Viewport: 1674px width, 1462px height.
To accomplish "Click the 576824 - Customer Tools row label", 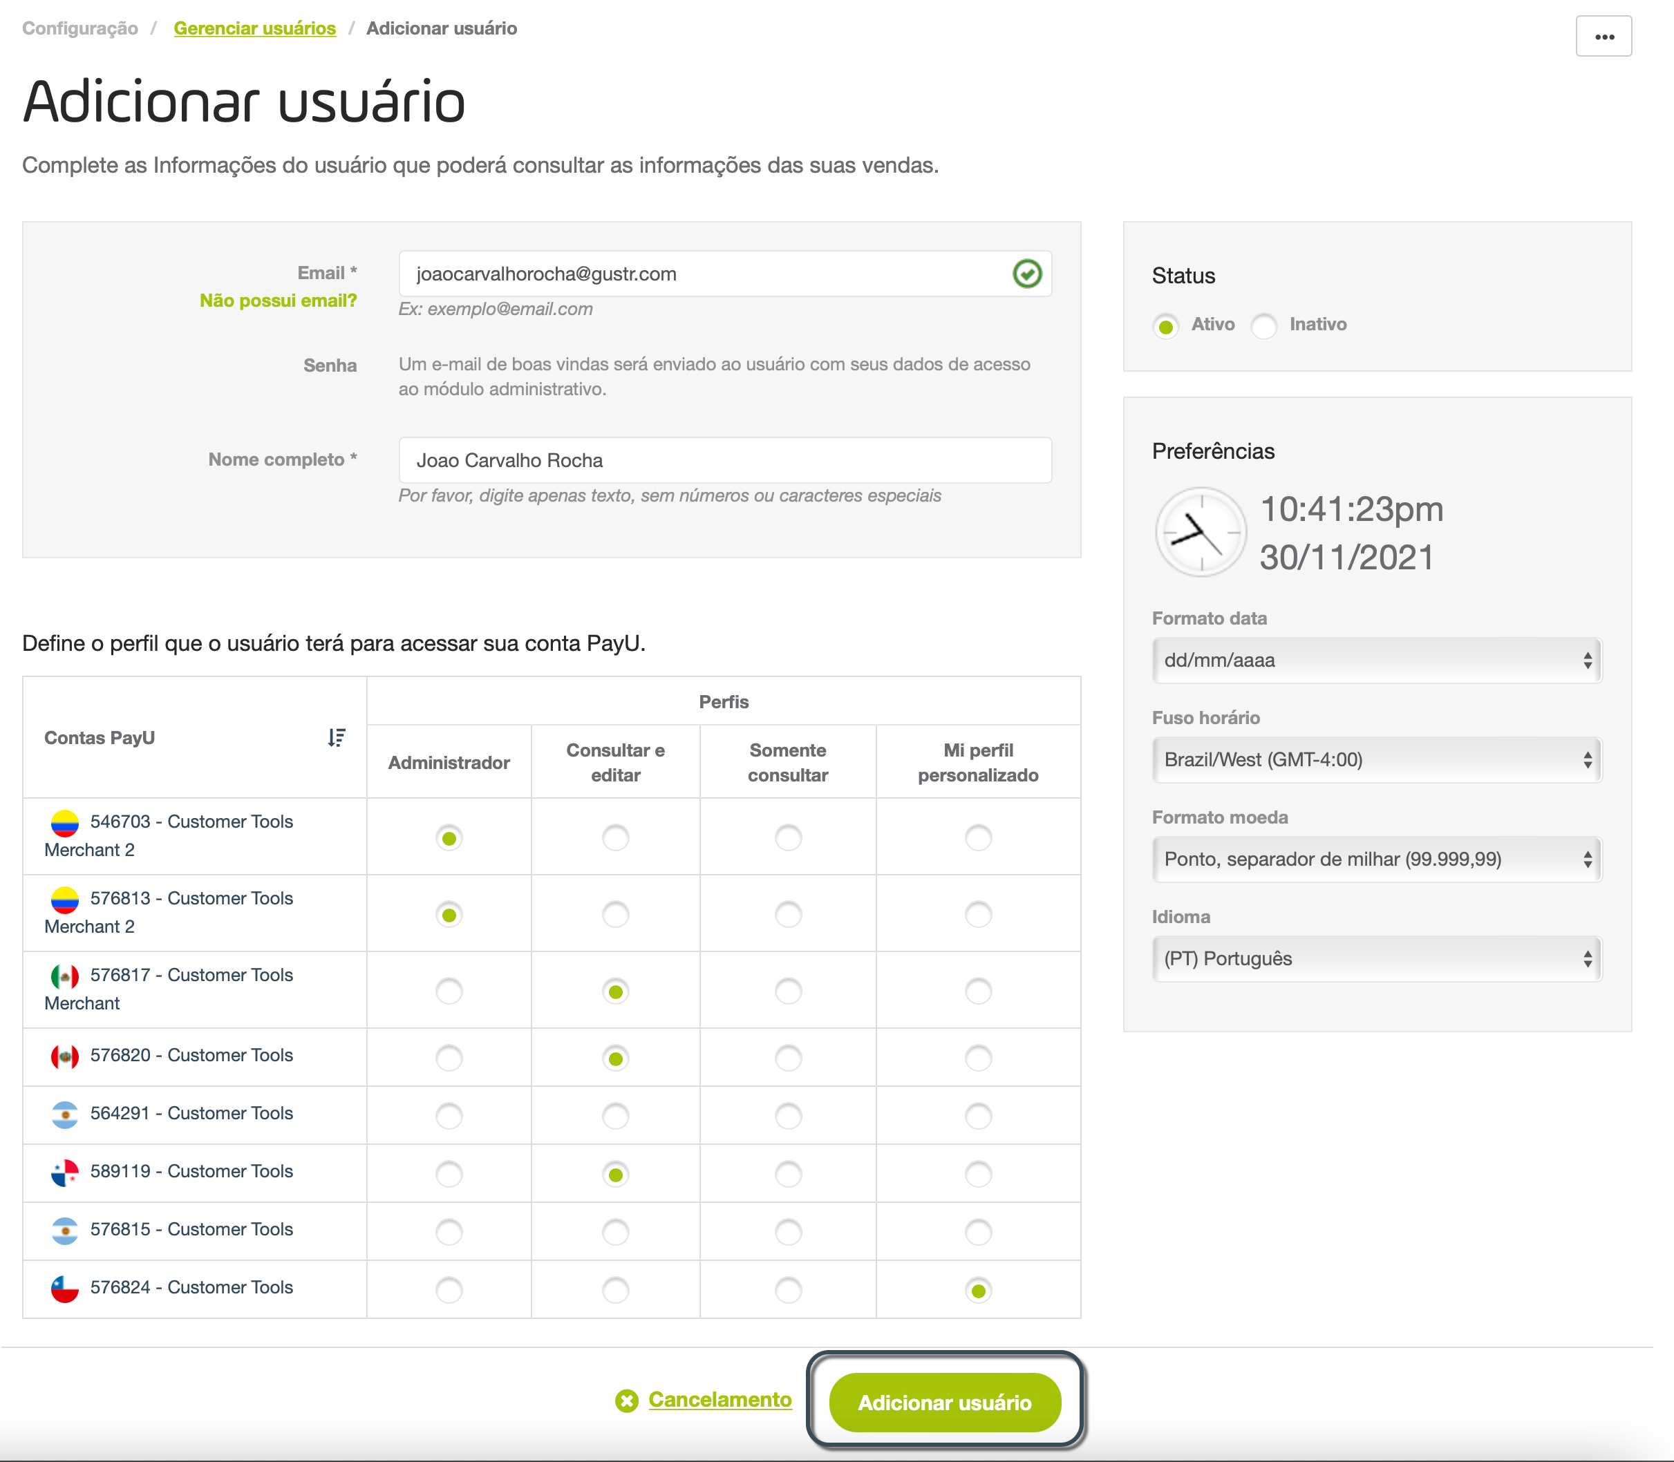I will [x=192, y=1287].
